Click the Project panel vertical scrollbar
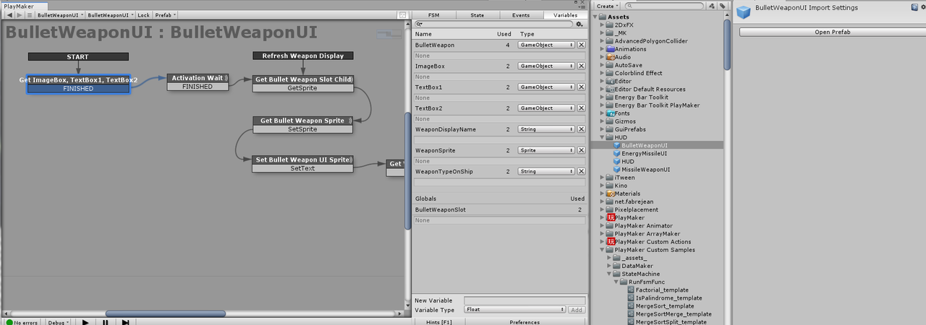The image size is (926, 325). (x=726, y=43)
